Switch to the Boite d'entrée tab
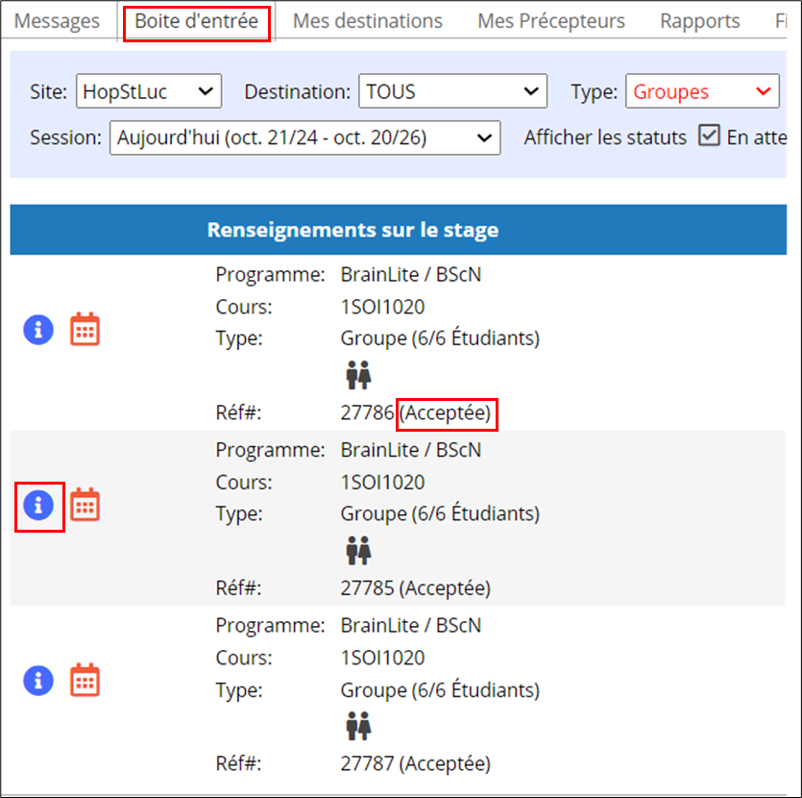Image resolution: width=802 pixels, height=798 pixels. point(196,21)
